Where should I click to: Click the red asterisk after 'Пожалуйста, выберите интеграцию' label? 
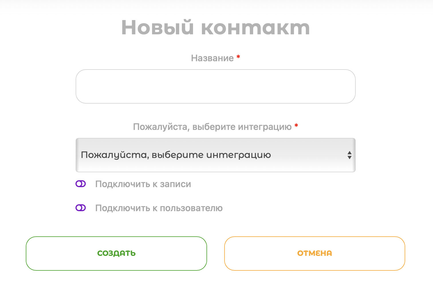[296, 125]
